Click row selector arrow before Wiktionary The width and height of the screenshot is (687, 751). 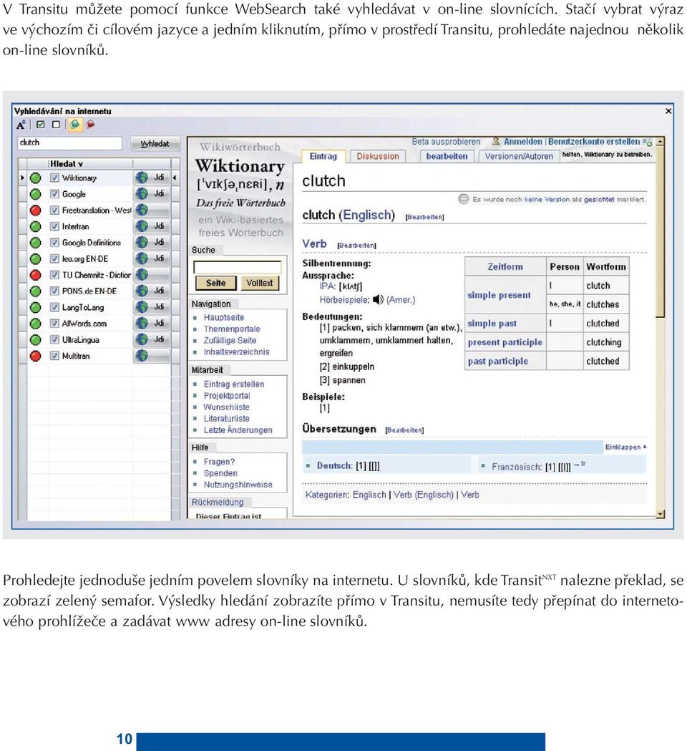[x=22, y=178]
